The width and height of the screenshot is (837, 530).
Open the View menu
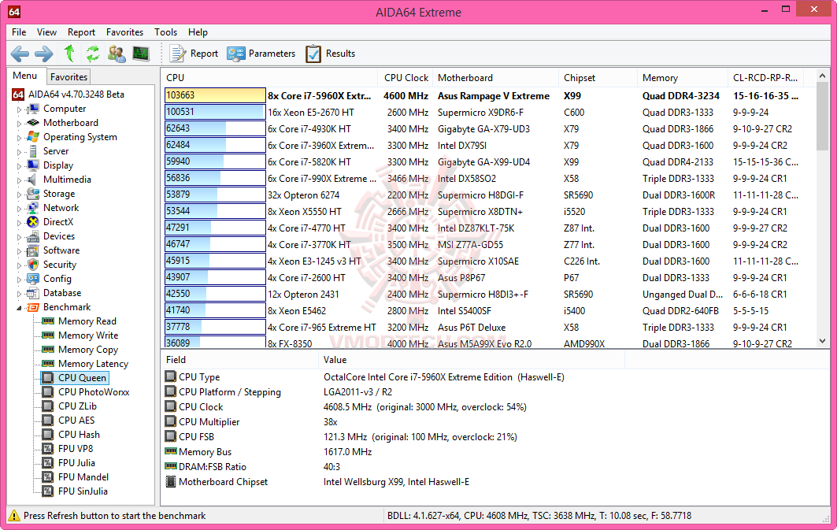(46, 32)
